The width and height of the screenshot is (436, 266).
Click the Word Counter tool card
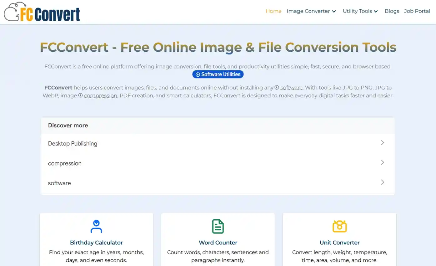click(x=218, y=243)
